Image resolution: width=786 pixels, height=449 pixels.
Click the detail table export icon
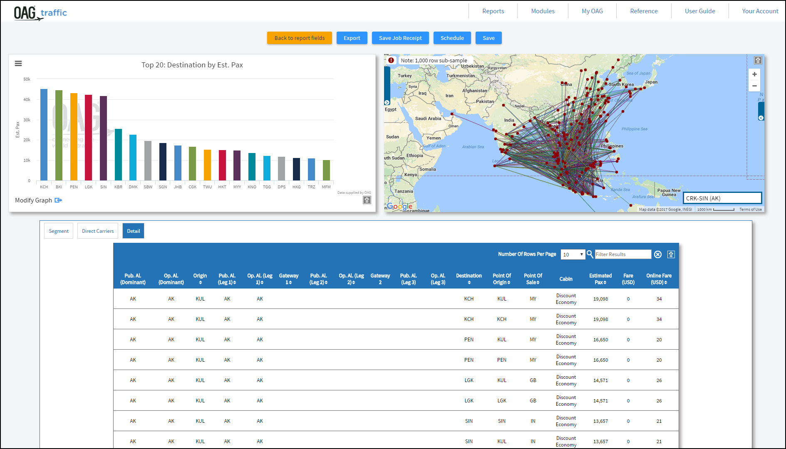pyautogui.click(x=671, y=254)
